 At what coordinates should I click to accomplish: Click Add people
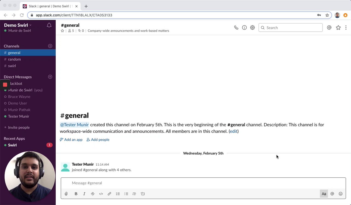click(x=98, y=140)
